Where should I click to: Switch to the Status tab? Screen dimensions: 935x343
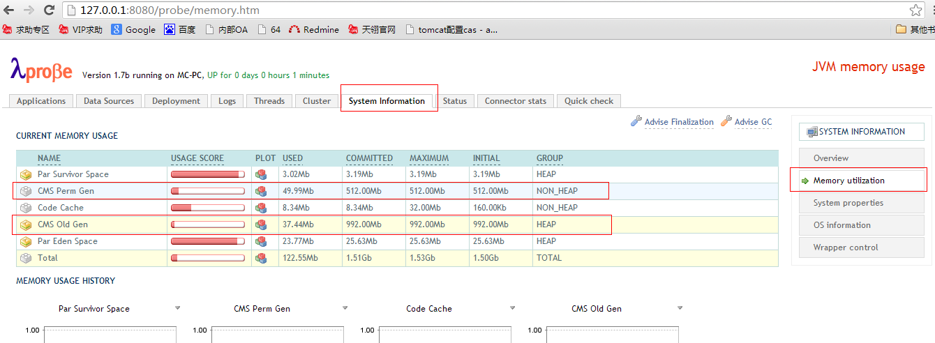pos(454,101)
